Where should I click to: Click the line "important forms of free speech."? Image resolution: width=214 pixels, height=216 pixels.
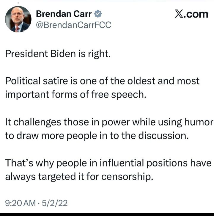[75, 95]
